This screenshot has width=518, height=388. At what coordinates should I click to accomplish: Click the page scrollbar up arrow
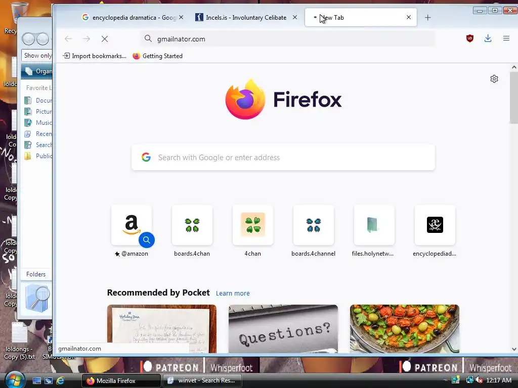514,67
